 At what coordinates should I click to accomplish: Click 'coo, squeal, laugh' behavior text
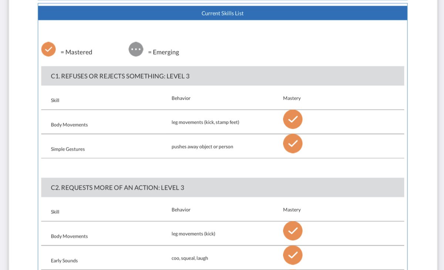pos(190,258)
